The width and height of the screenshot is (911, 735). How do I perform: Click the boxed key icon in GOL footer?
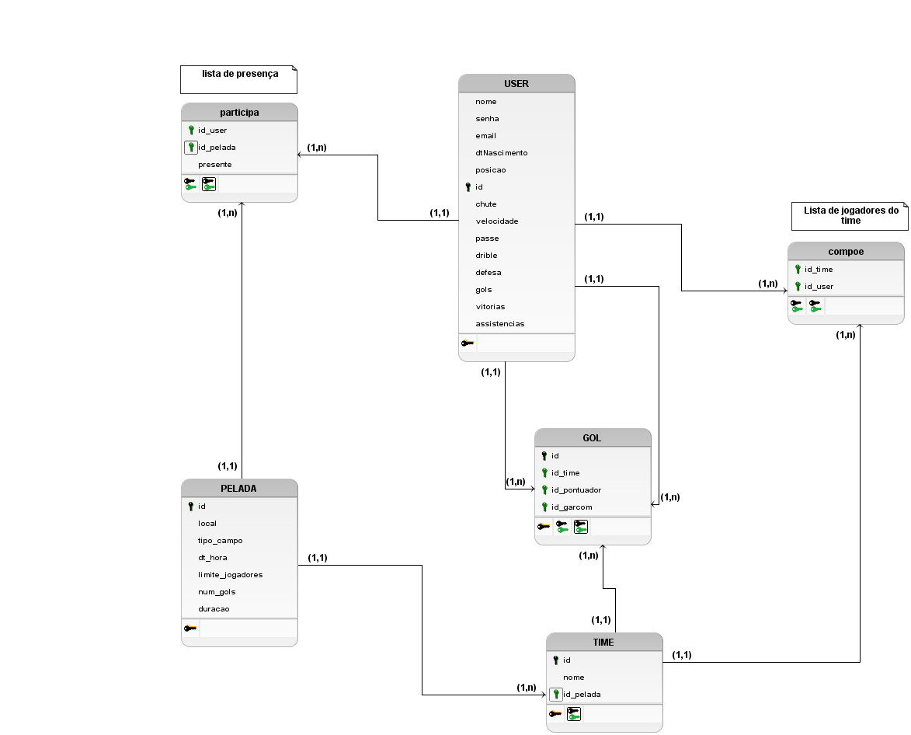point(580,527)
